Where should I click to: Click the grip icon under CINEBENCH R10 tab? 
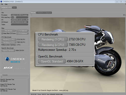(x=2, y=10)
